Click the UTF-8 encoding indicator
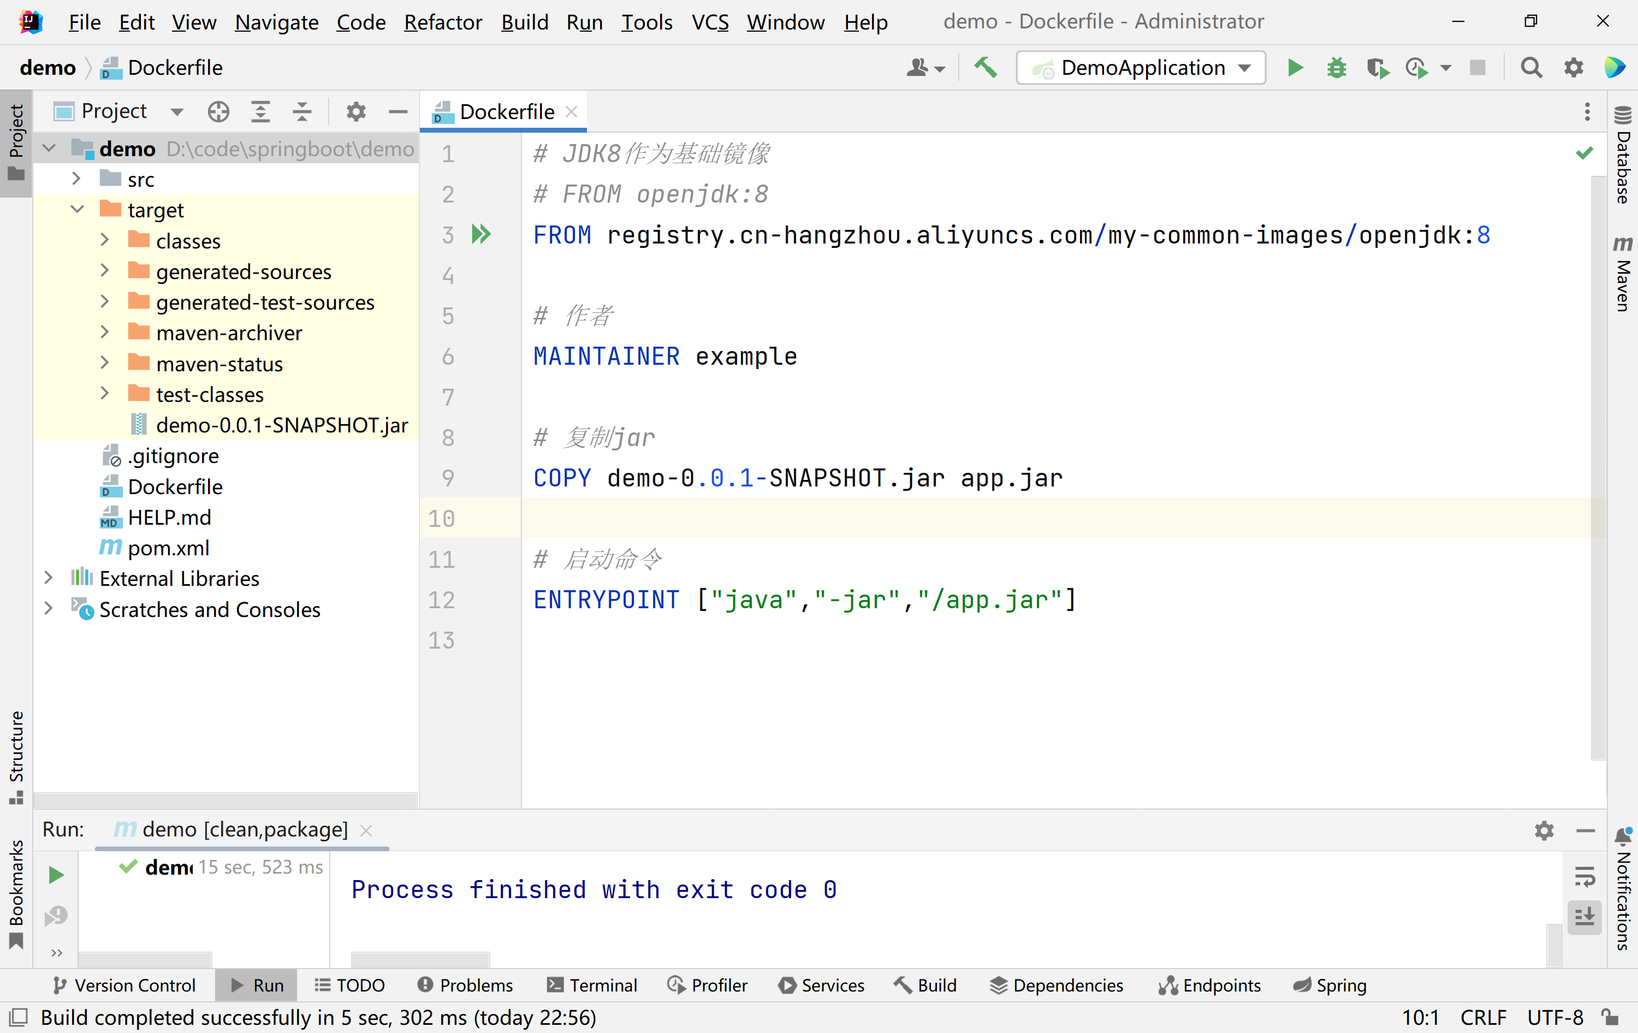1638x1033 pixels. pos(1554,1017)
